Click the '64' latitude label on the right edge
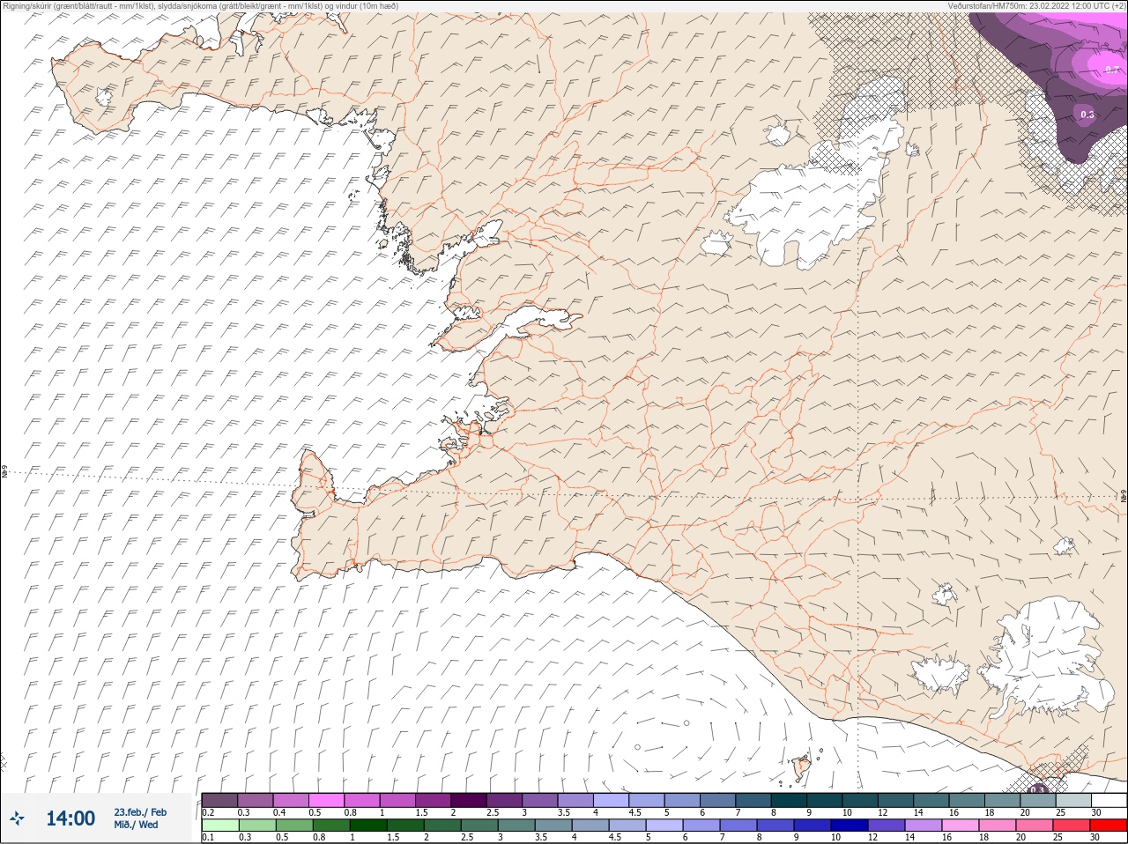 point(1123,494)
